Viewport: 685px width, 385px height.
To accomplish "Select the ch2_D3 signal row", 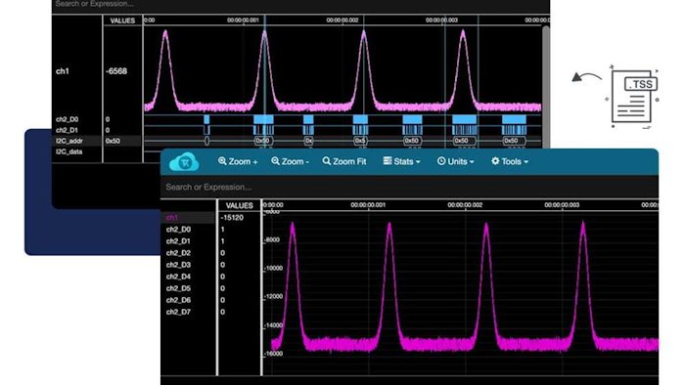I will [x=178, y=265].
